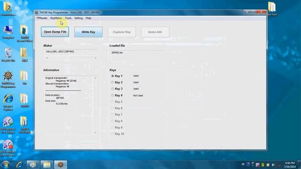301x169 pixels.
Task: Click the Write Key button
Action: tap(88, 32)
